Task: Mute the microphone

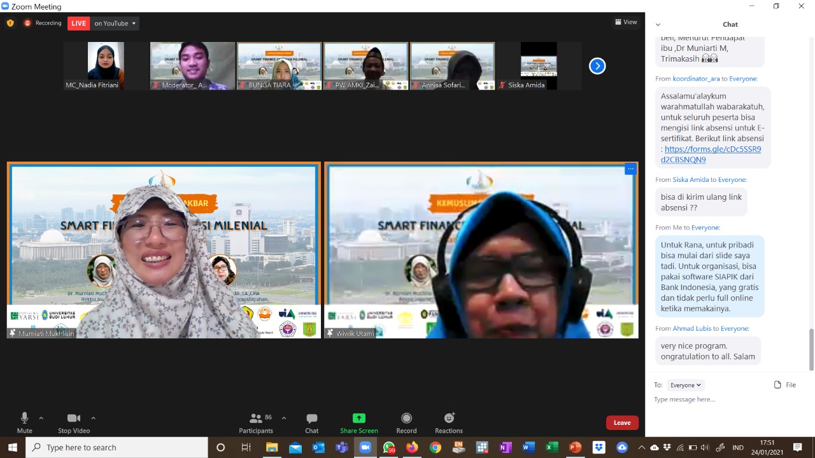Action: point(24,419)
